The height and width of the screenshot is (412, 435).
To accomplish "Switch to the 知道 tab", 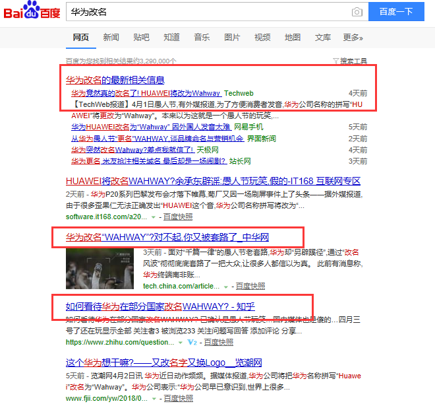I will [171, 37].
